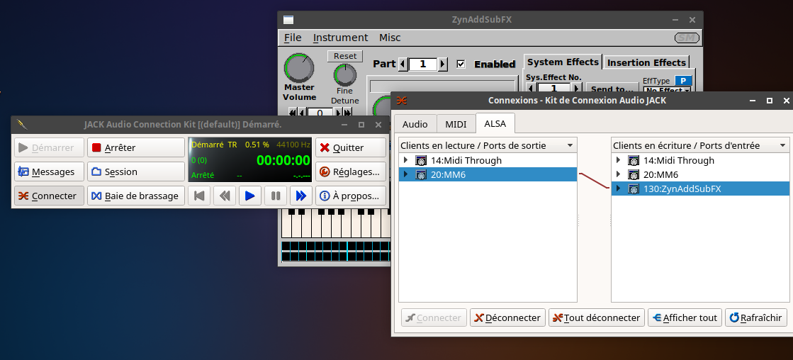Open the Session menu button

click(136, 171)
